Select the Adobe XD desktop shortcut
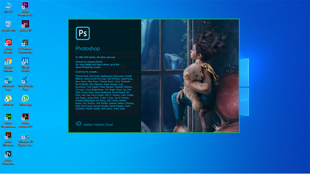310x174 pixels. coord(25,26)
